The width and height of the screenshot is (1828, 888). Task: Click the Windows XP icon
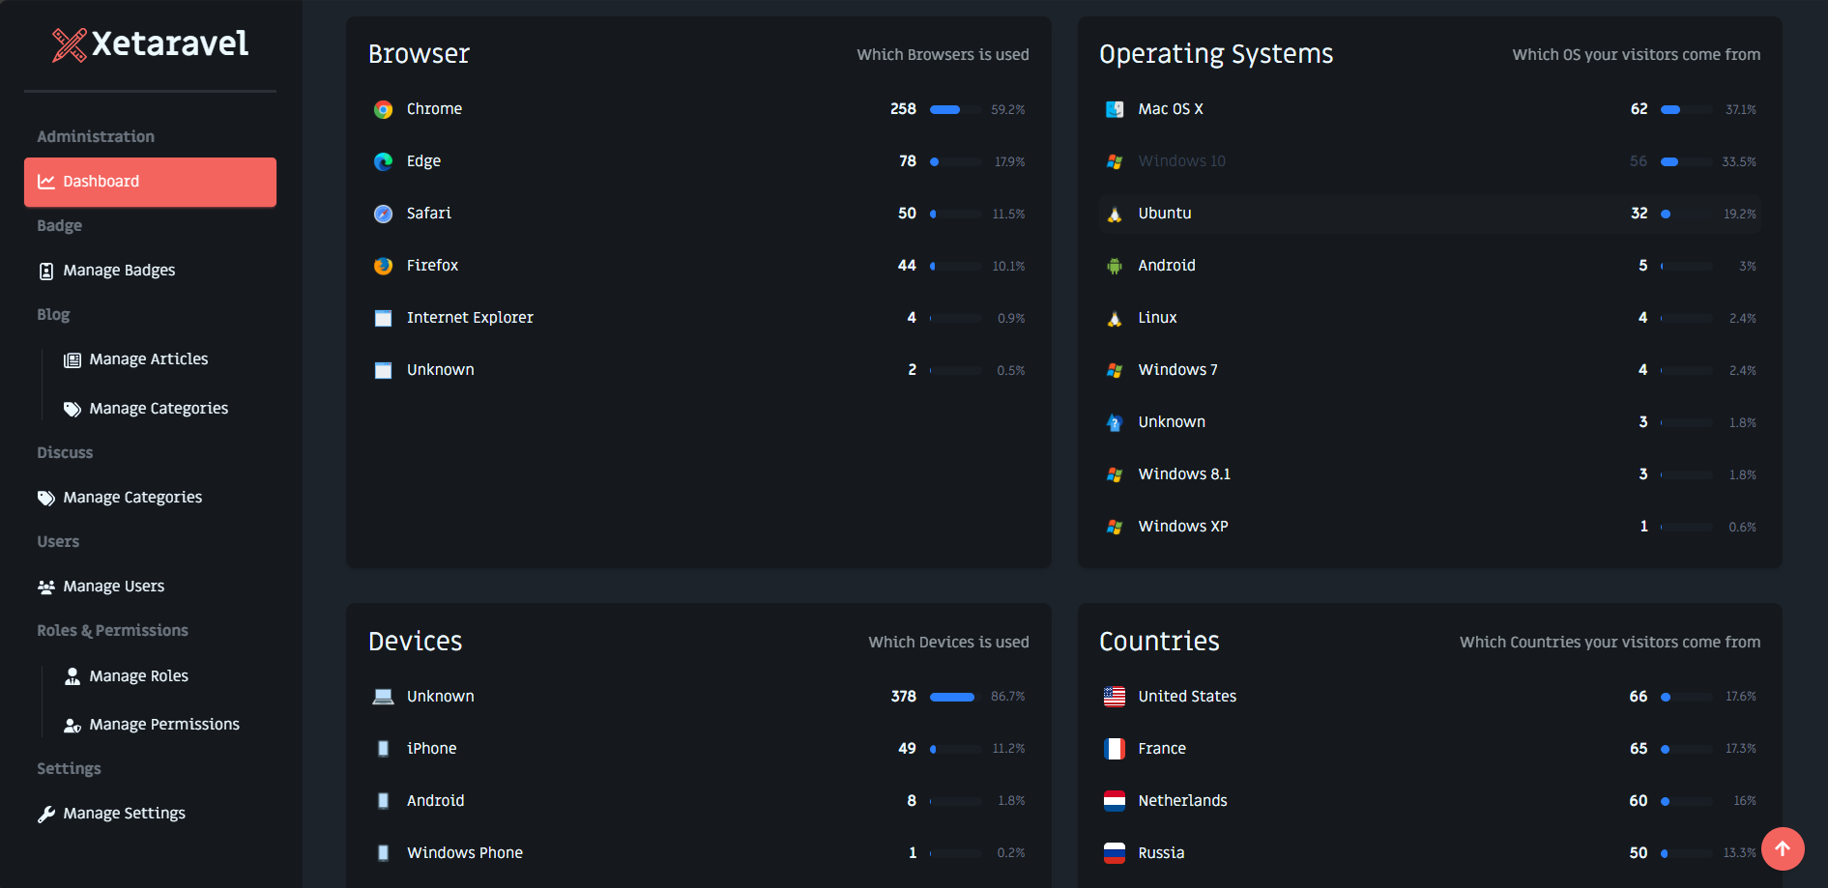(x=1114, y=526)
